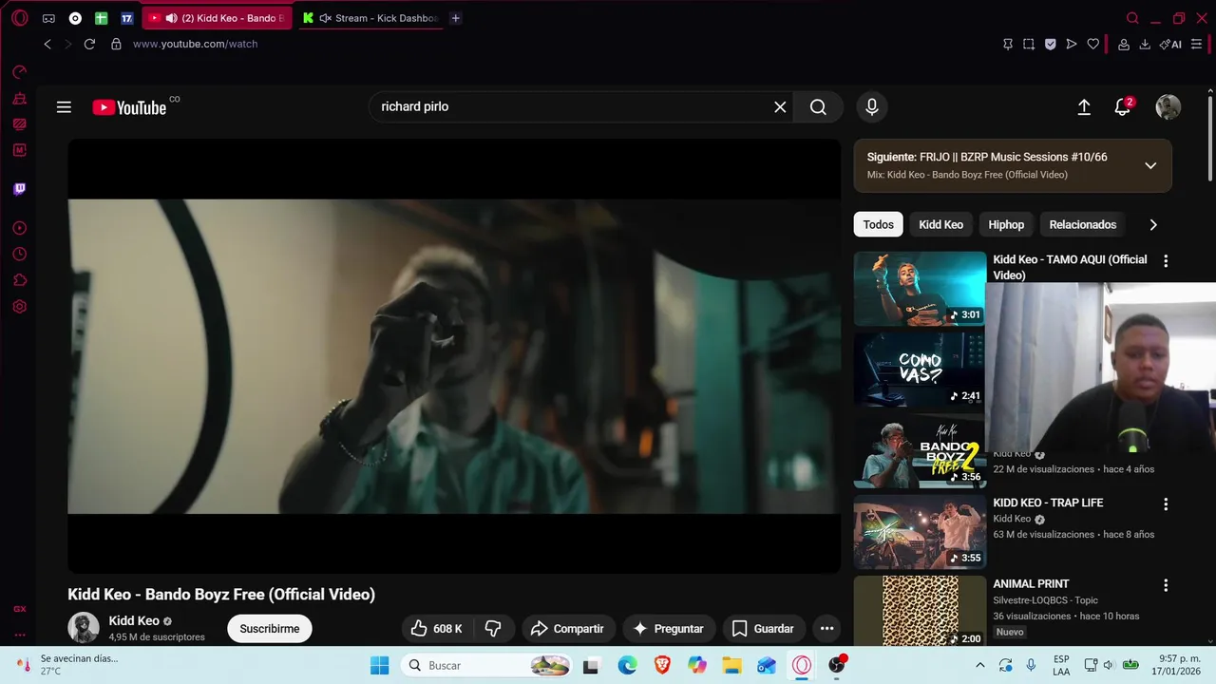Submit search with magnifier button

point(818,107)
